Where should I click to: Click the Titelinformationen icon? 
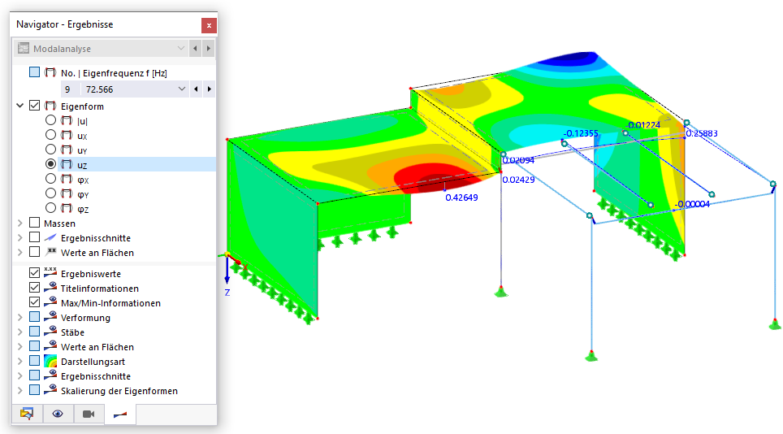pos(50,287)
